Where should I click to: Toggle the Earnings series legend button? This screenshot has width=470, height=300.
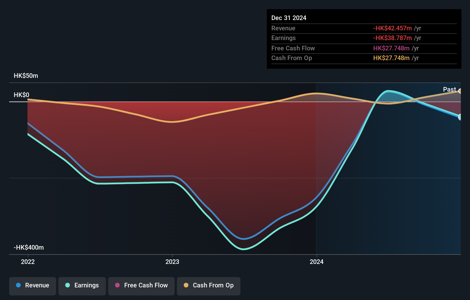(x=82, y=286)
